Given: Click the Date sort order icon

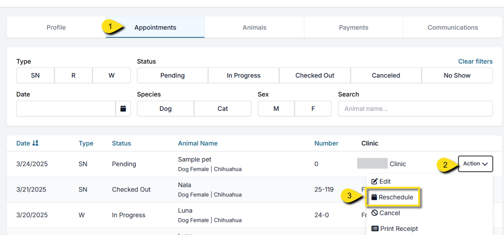Looking at the screenshot, I should 35,143.
